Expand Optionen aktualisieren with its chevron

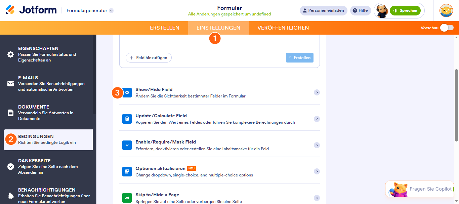pyautogui.click(x=317, y=171)
